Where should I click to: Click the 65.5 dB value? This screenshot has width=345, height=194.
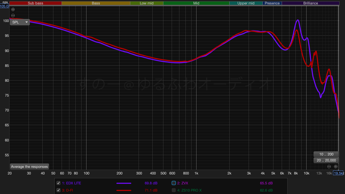click(266, 183)
